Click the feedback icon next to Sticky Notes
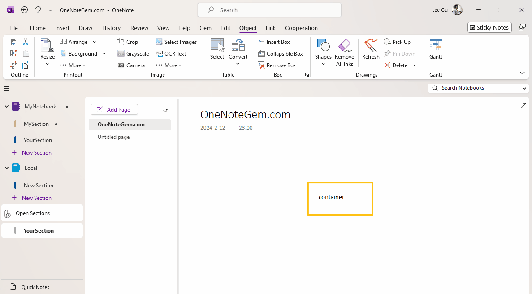This screenshot has height=294, width=532. (x=522, y=27)
